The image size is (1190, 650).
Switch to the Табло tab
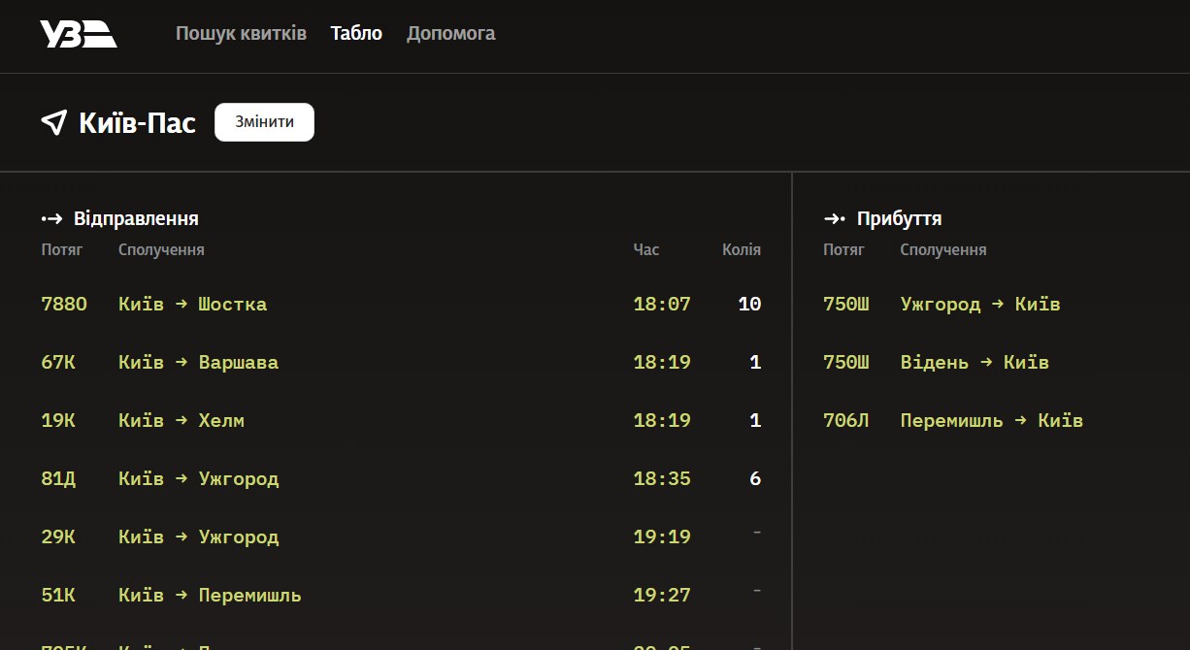pos(356,34)
